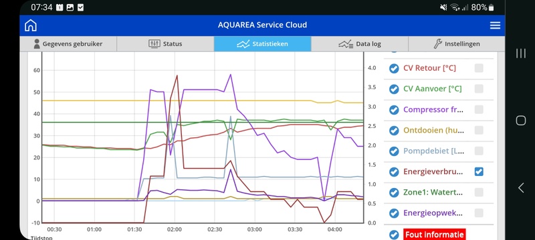Screen dimensions: 535x240
Task: Go to the home screen icon
Action: [31, 25]
